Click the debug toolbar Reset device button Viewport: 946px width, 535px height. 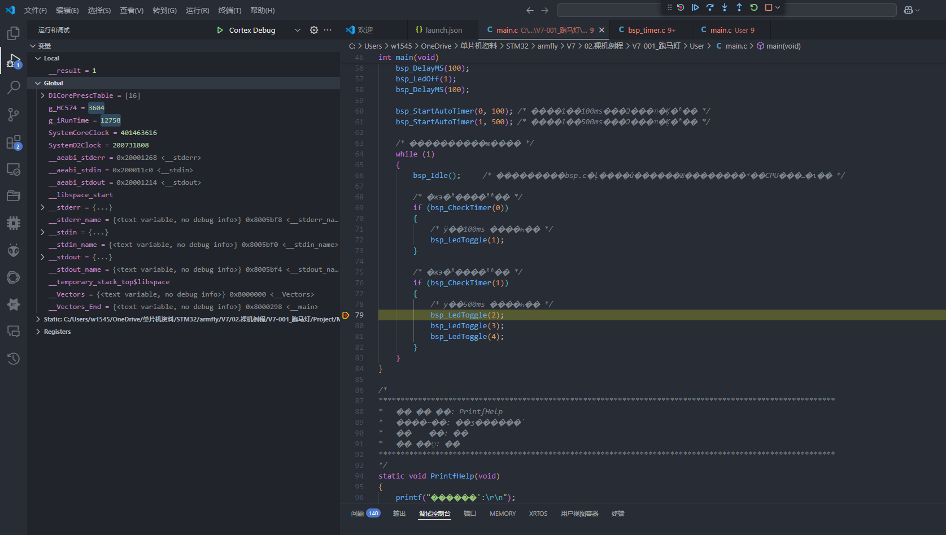click(x=681, y=7)
